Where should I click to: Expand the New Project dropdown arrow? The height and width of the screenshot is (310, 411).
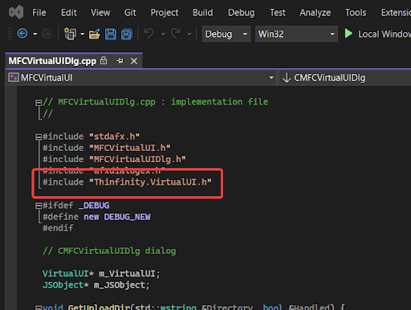pyautogui.click(x=82, y=34)
